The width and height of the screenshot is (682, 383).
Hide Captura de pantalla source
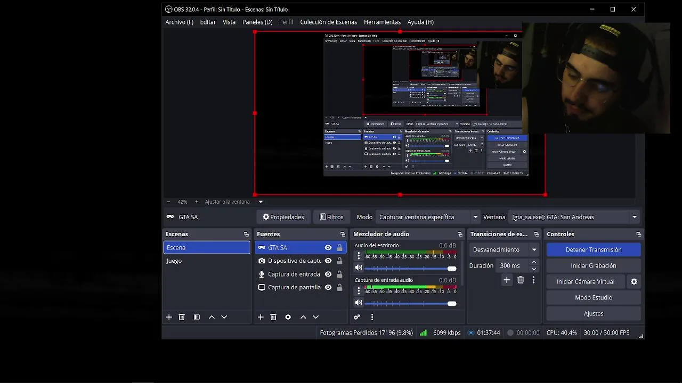pyautogui.click(x=328, y=287)
